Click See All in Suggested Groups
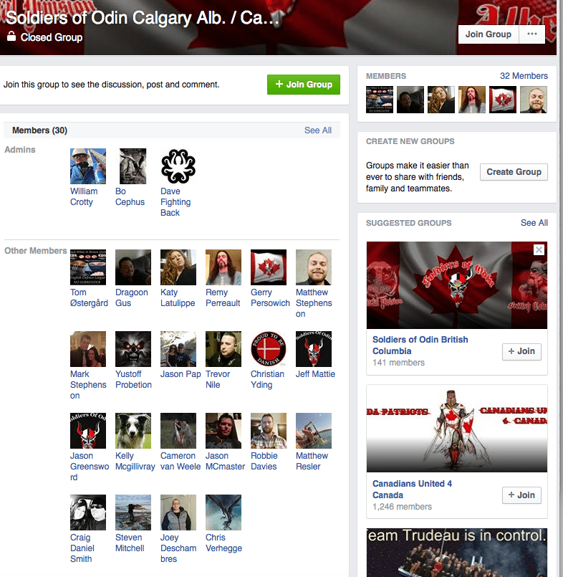Viewport: 563px width, 577px height. click(x=534, y=223)
